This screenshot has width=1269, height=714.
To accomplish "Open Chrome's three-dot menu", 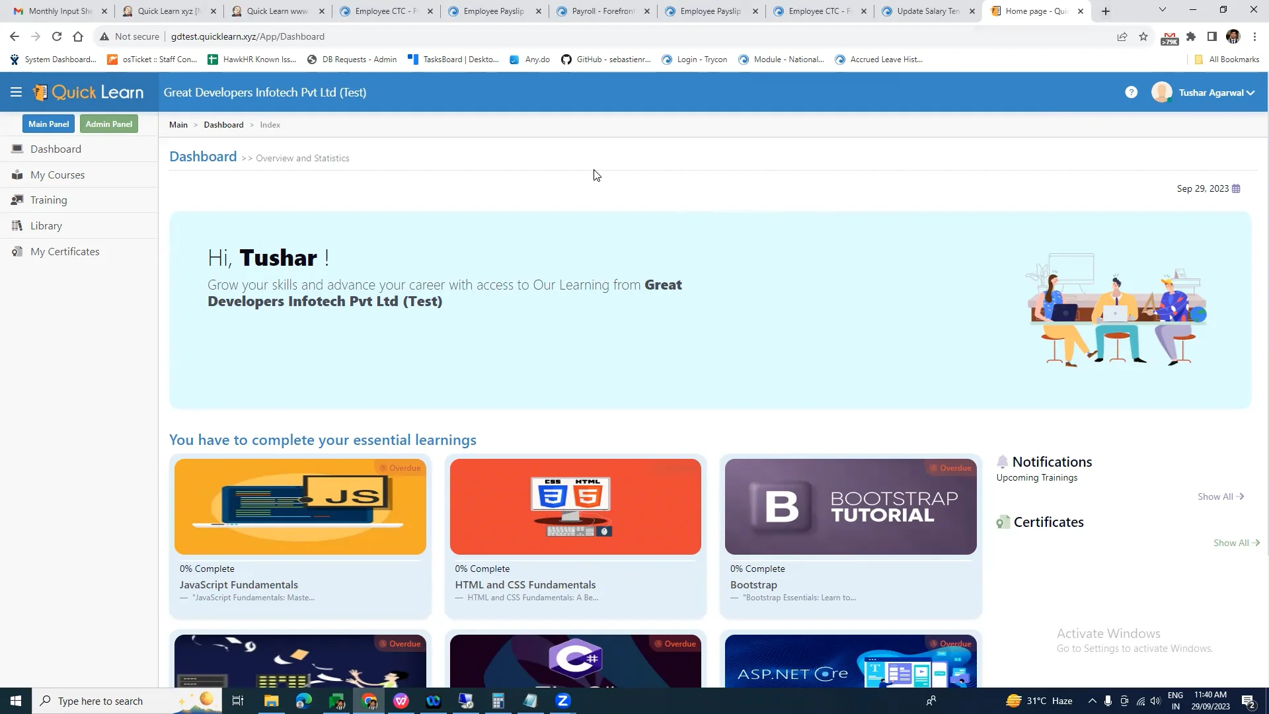I will coord(1254,36).
